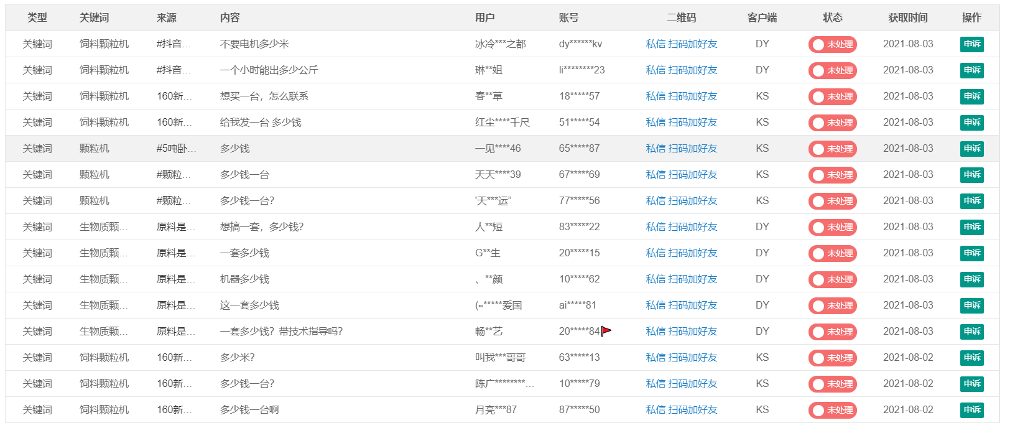Click 扫码加好友 link for user 天天****39
Screen dimensions: 1010x433
(x=693, y=175)
